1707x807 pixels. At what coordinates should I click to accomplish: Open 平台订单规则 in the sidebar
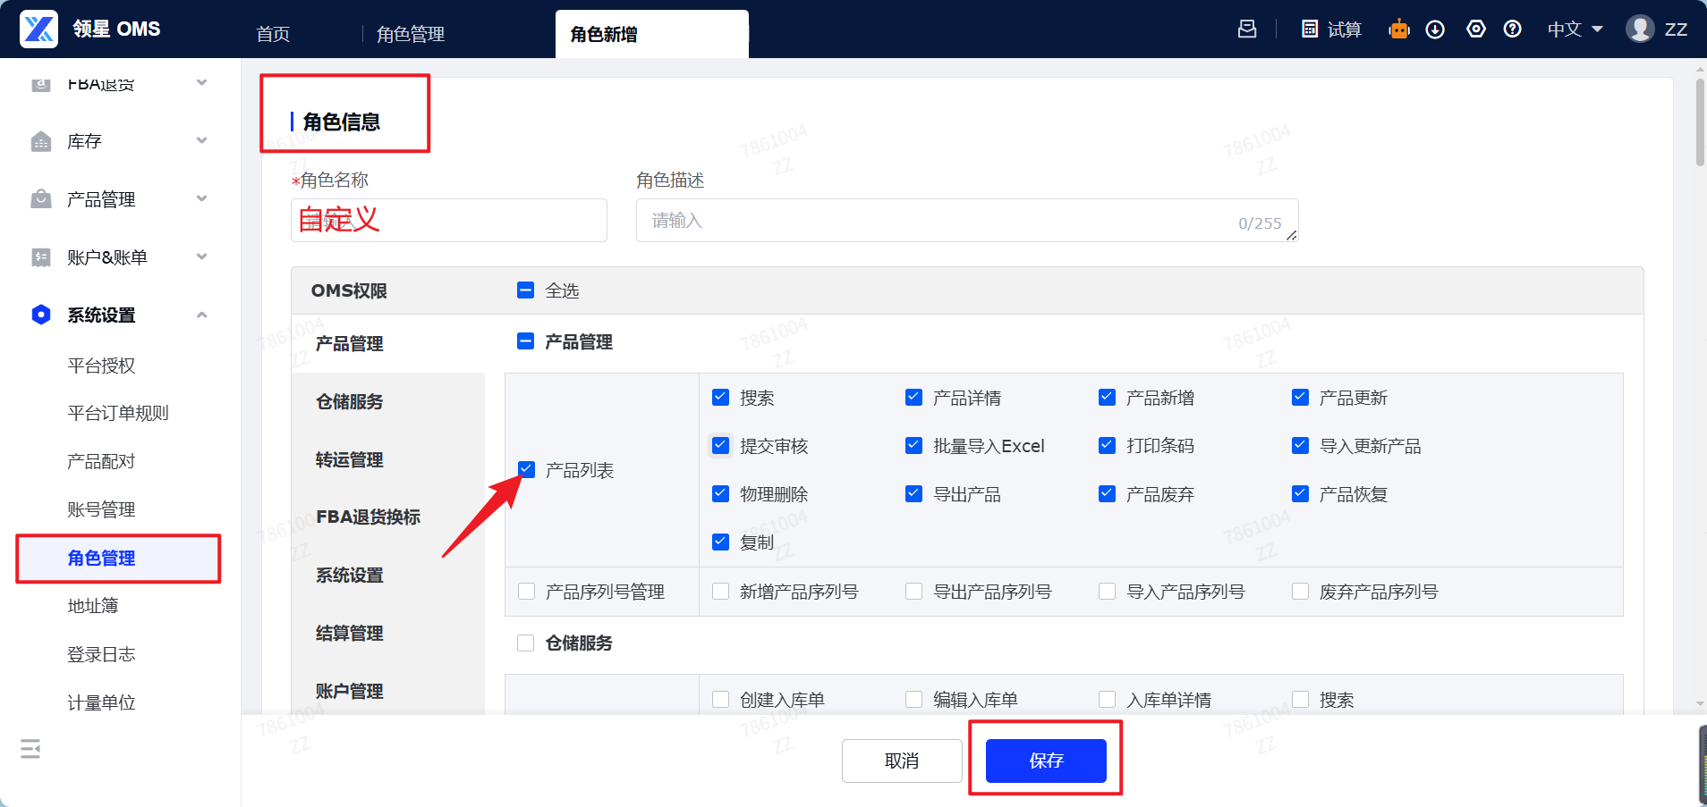(x=118, y=413)
